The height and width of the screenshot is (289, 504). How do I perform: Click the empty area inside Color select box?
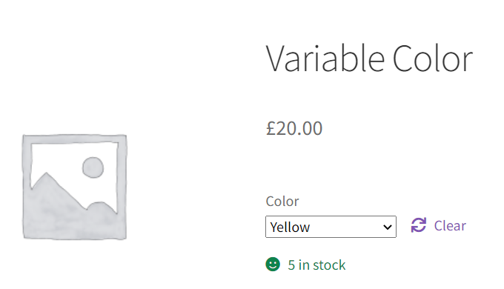pos(345,227)
